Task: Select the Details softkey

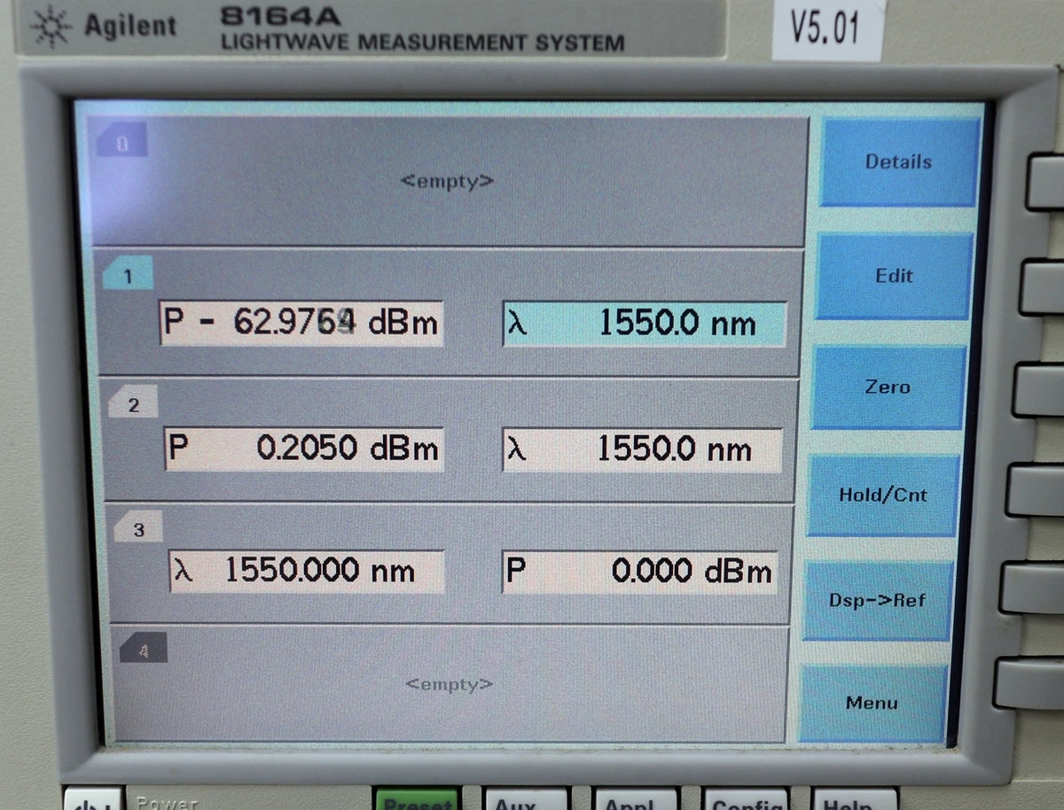Action: click(899, 161)
